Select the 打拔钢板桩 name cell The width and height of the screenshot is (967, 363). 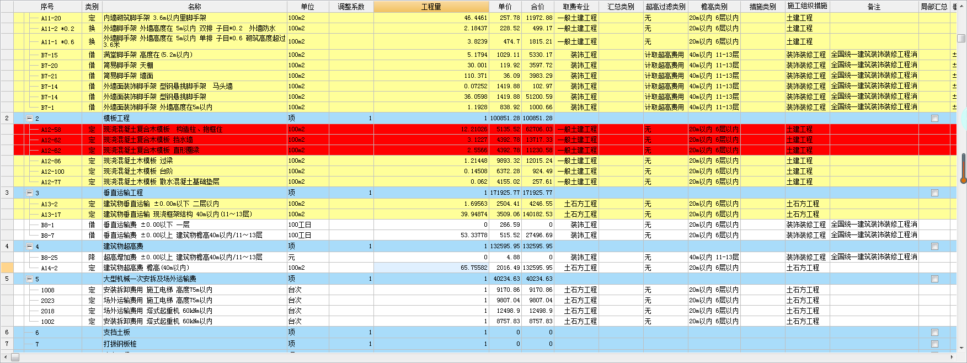point(194,344)
